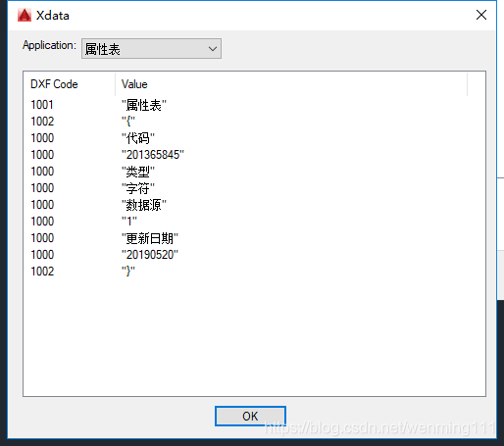This screenshot has height=446, width=504.
Task: Confirm the dialog with the OK button
Action: tap(250, 416)
